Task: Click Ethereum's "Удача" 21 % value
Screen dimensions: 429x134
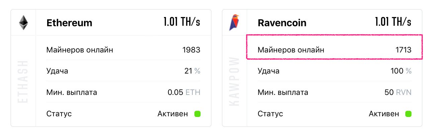Action: coord(192,71)
